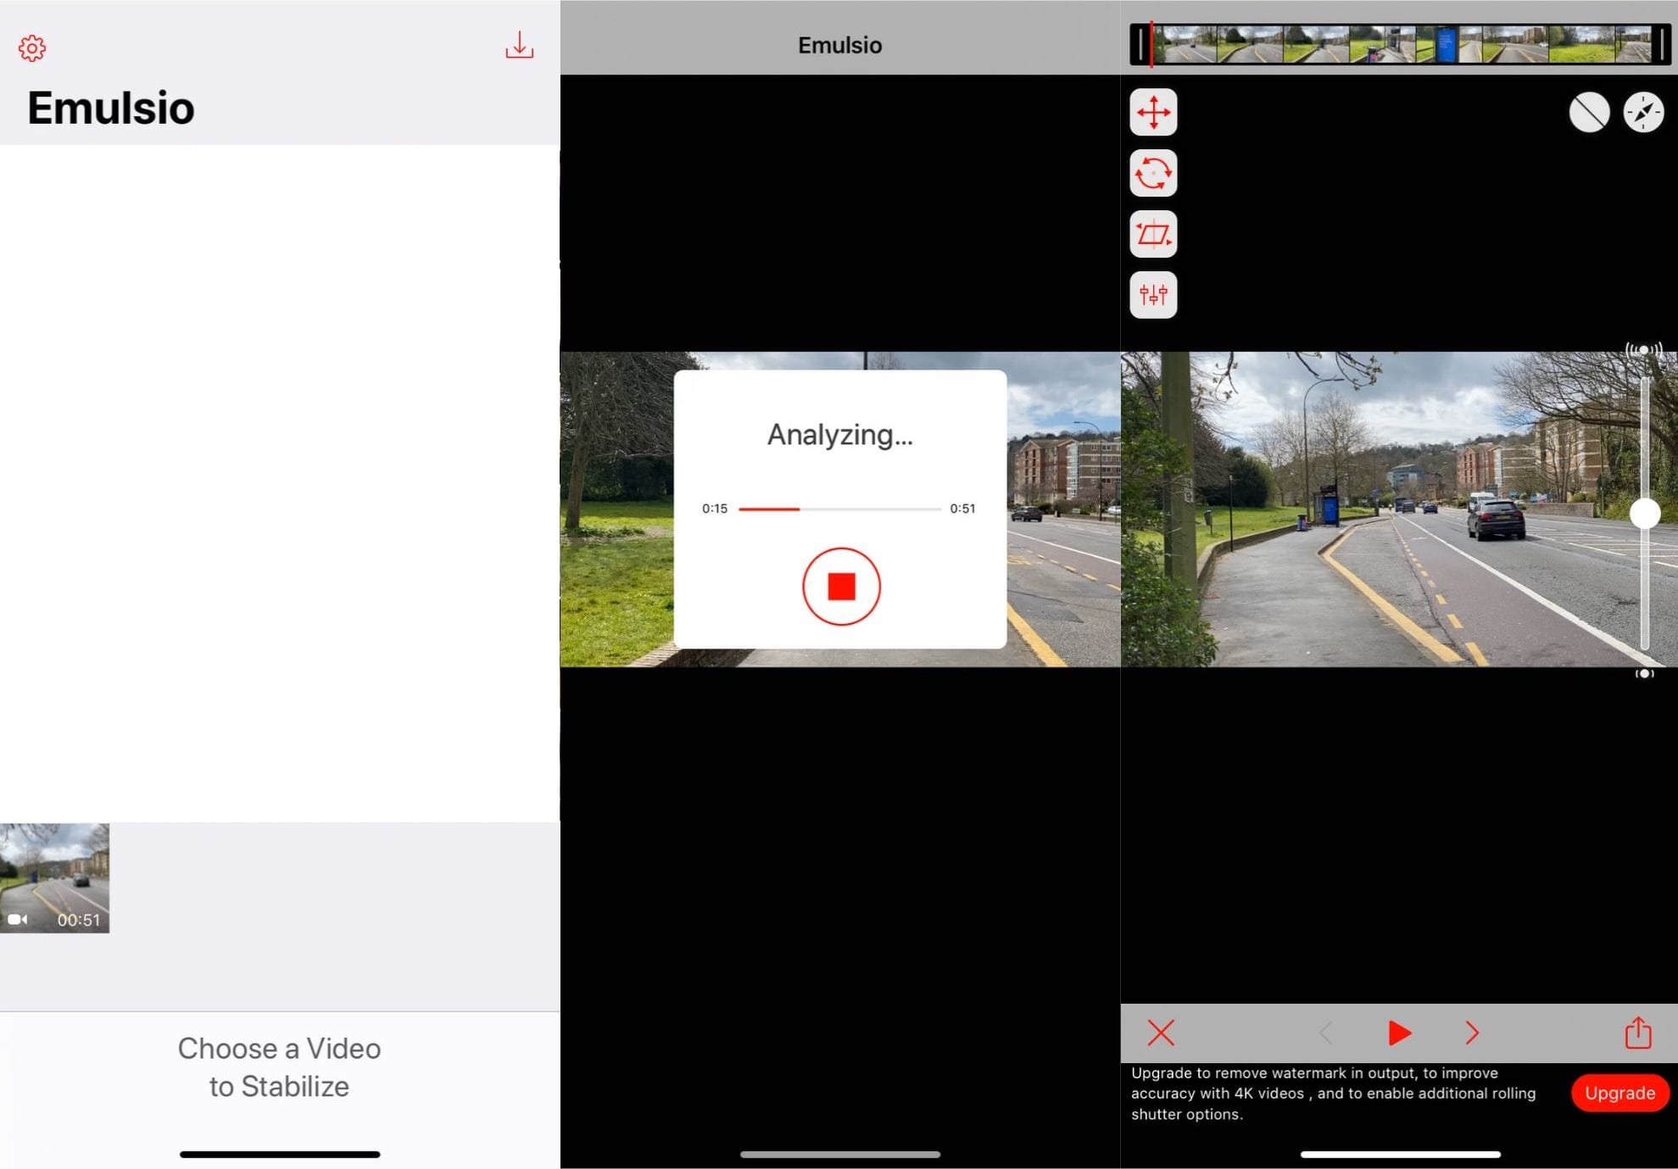Open settings with the gear icon
1678x1169 pixels.
[x=32, y=47]
